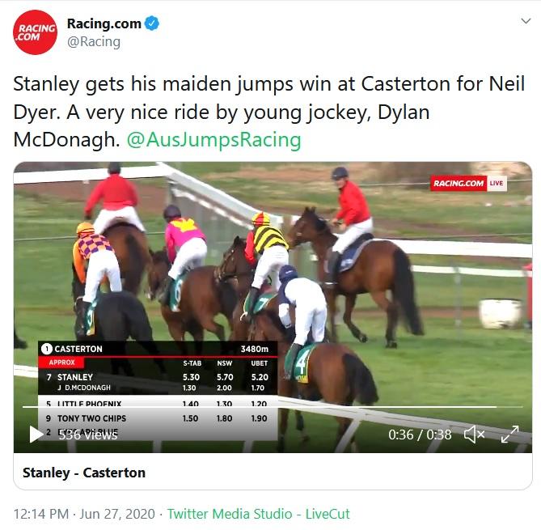Open the Racing.com profile avatar
541x530 pixels.
(35, 32)
